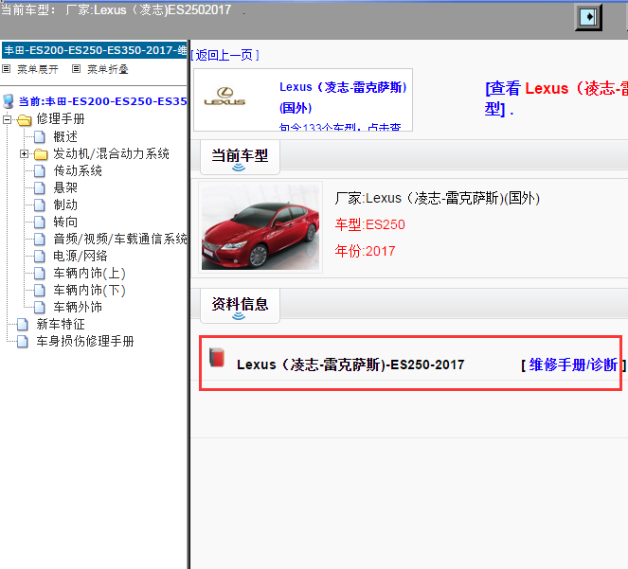This screenshot has height=569, width=628.
Task: Click the document icon next to 传动系统
Action: [x=39, y=171]
